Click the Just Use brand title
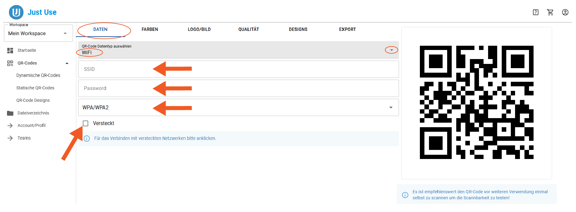The width and height of the screenshot is (576, 212). pos(42,12)
